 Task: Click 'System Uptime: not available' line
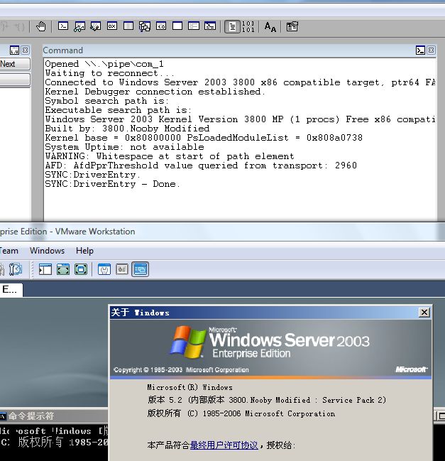[124, 147]
